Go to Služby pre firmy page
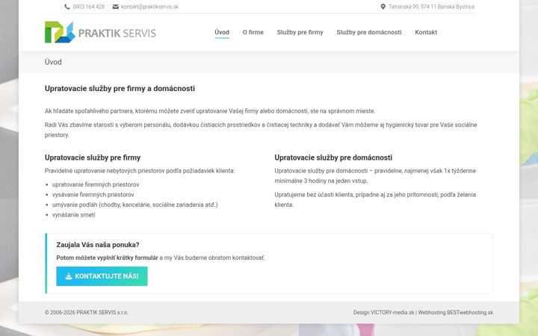 tap(300, 32)
